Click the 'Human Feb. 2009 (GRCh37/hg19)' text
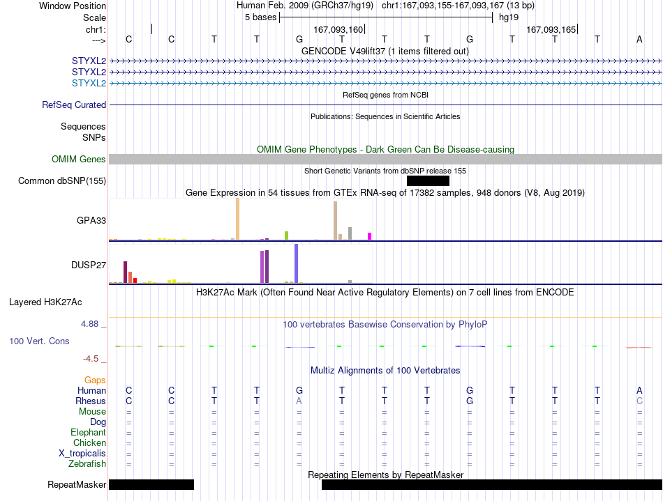The image size is (663, 501). [305, 6]
